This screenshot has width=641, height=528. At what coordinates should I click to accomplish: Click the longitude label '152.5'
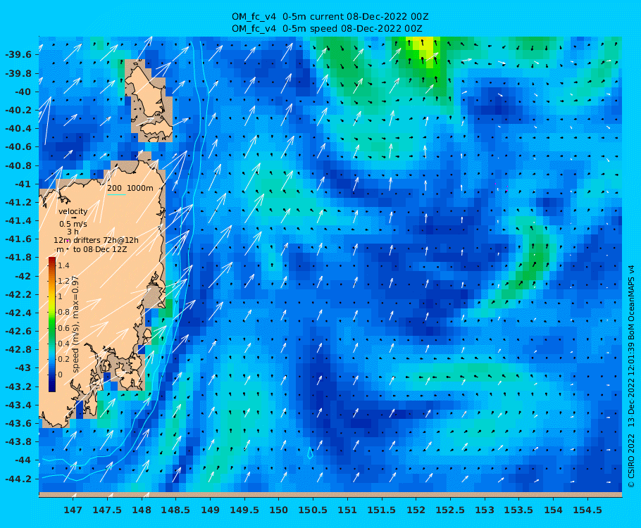pos(450,510)
